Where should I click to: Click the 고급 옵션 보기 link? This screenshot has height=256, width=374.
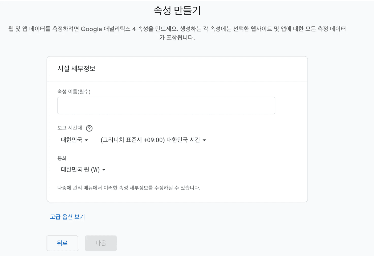[67, 217]
